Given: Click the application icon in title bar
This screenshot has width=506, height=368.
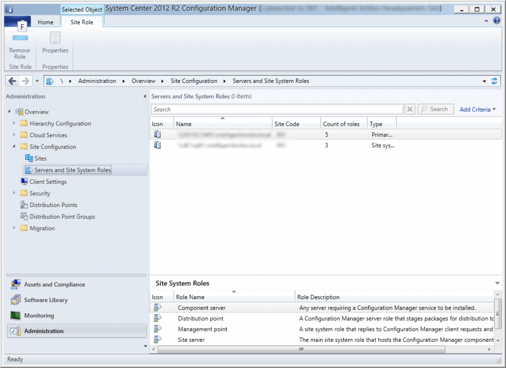Looking at the screenshot, I should point(8,8).
